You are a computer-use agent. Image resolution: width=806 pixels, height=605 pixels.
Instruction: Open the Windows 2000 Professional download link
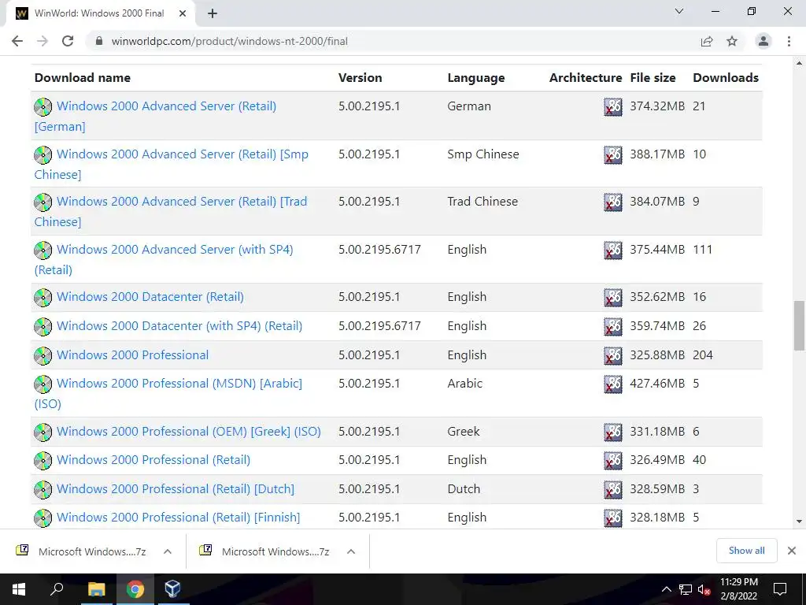[x=132, y=355]
